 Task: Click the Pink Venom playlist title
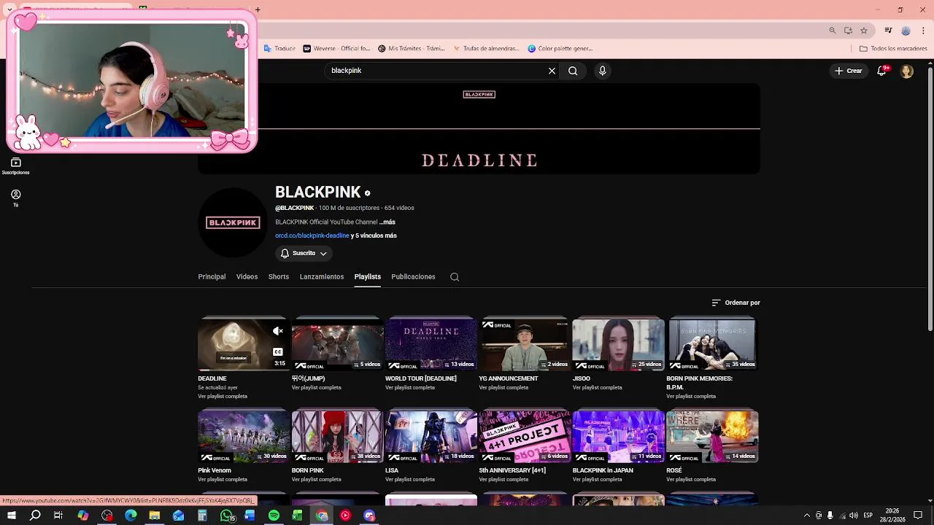point(215,470)
